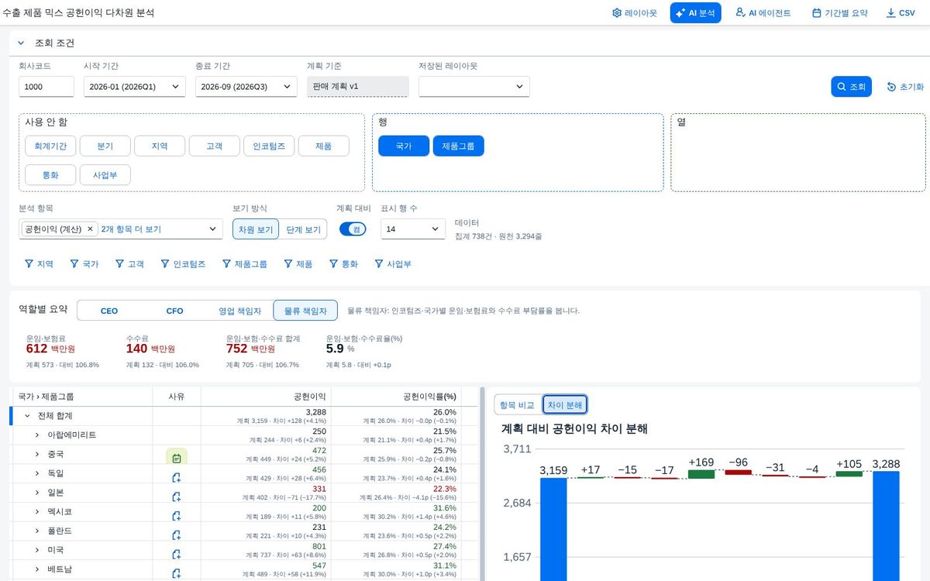Remove the 공헌이익 (계산) token
Viewport: 930px width, 581px height.
[x=90, y=229]
